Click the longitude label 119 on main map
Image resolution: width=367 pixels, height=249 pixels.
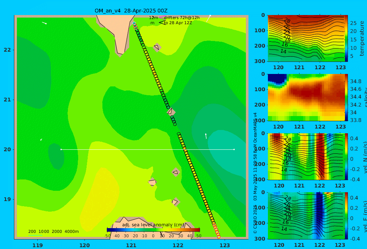pos(38,245)
